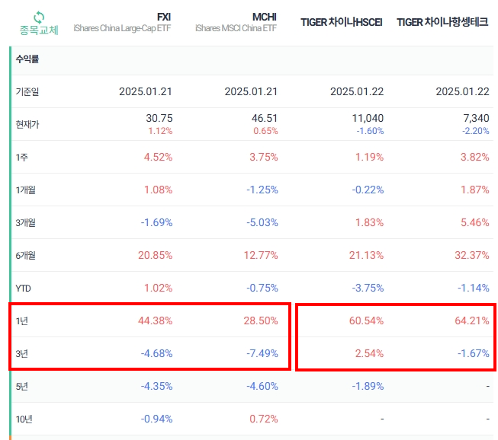Click the 5년 row label
This screenshot has height=440, width=498.
[22, 387]
